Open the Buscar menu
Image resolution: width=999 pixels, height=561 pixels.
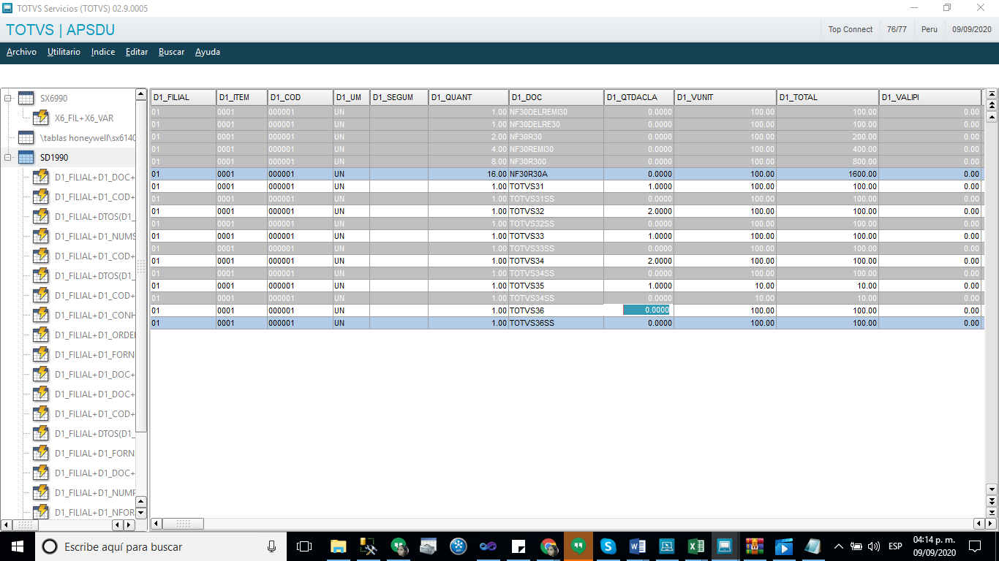pyautogui.click(x=171, y=52)
